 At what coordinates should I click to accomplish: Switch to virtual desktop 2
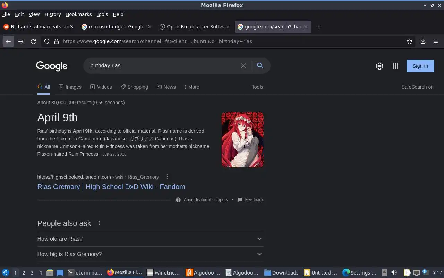pyautogui.click(x=24, y=273)
